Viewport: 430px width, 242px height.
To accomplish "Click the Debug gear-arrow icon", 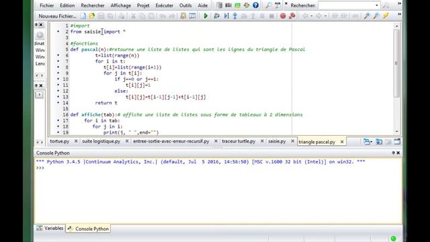I will (216, 16).
